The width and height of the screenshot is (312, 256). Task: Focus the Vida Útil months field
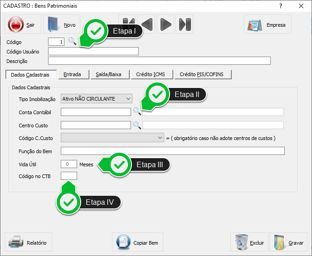[68, 164]
